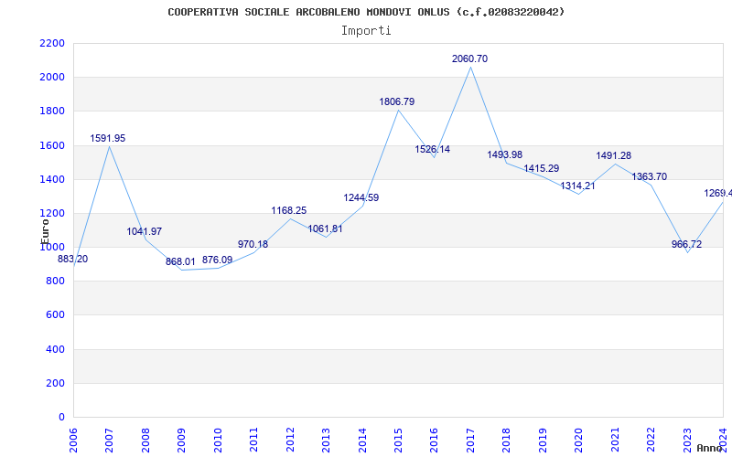Click the x-axis year label 2009
Screen dimensions: 732x457
[x=181, y=440]
